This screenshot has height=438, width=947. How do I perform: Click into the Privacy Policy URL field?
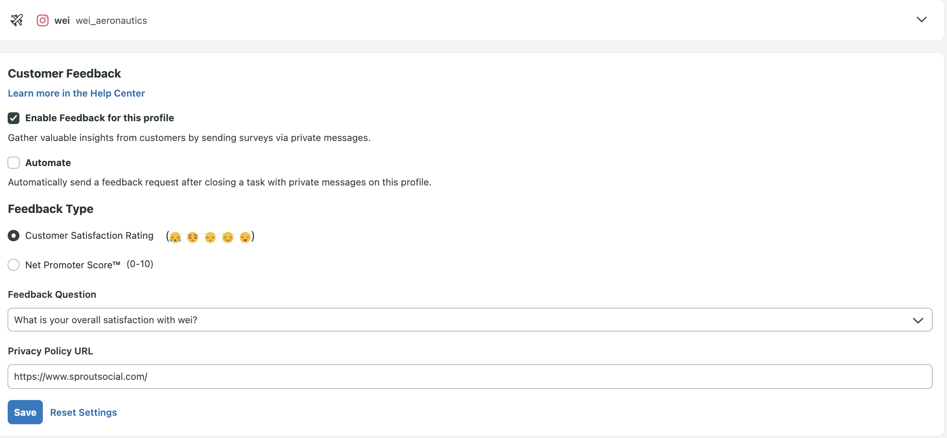469,377
